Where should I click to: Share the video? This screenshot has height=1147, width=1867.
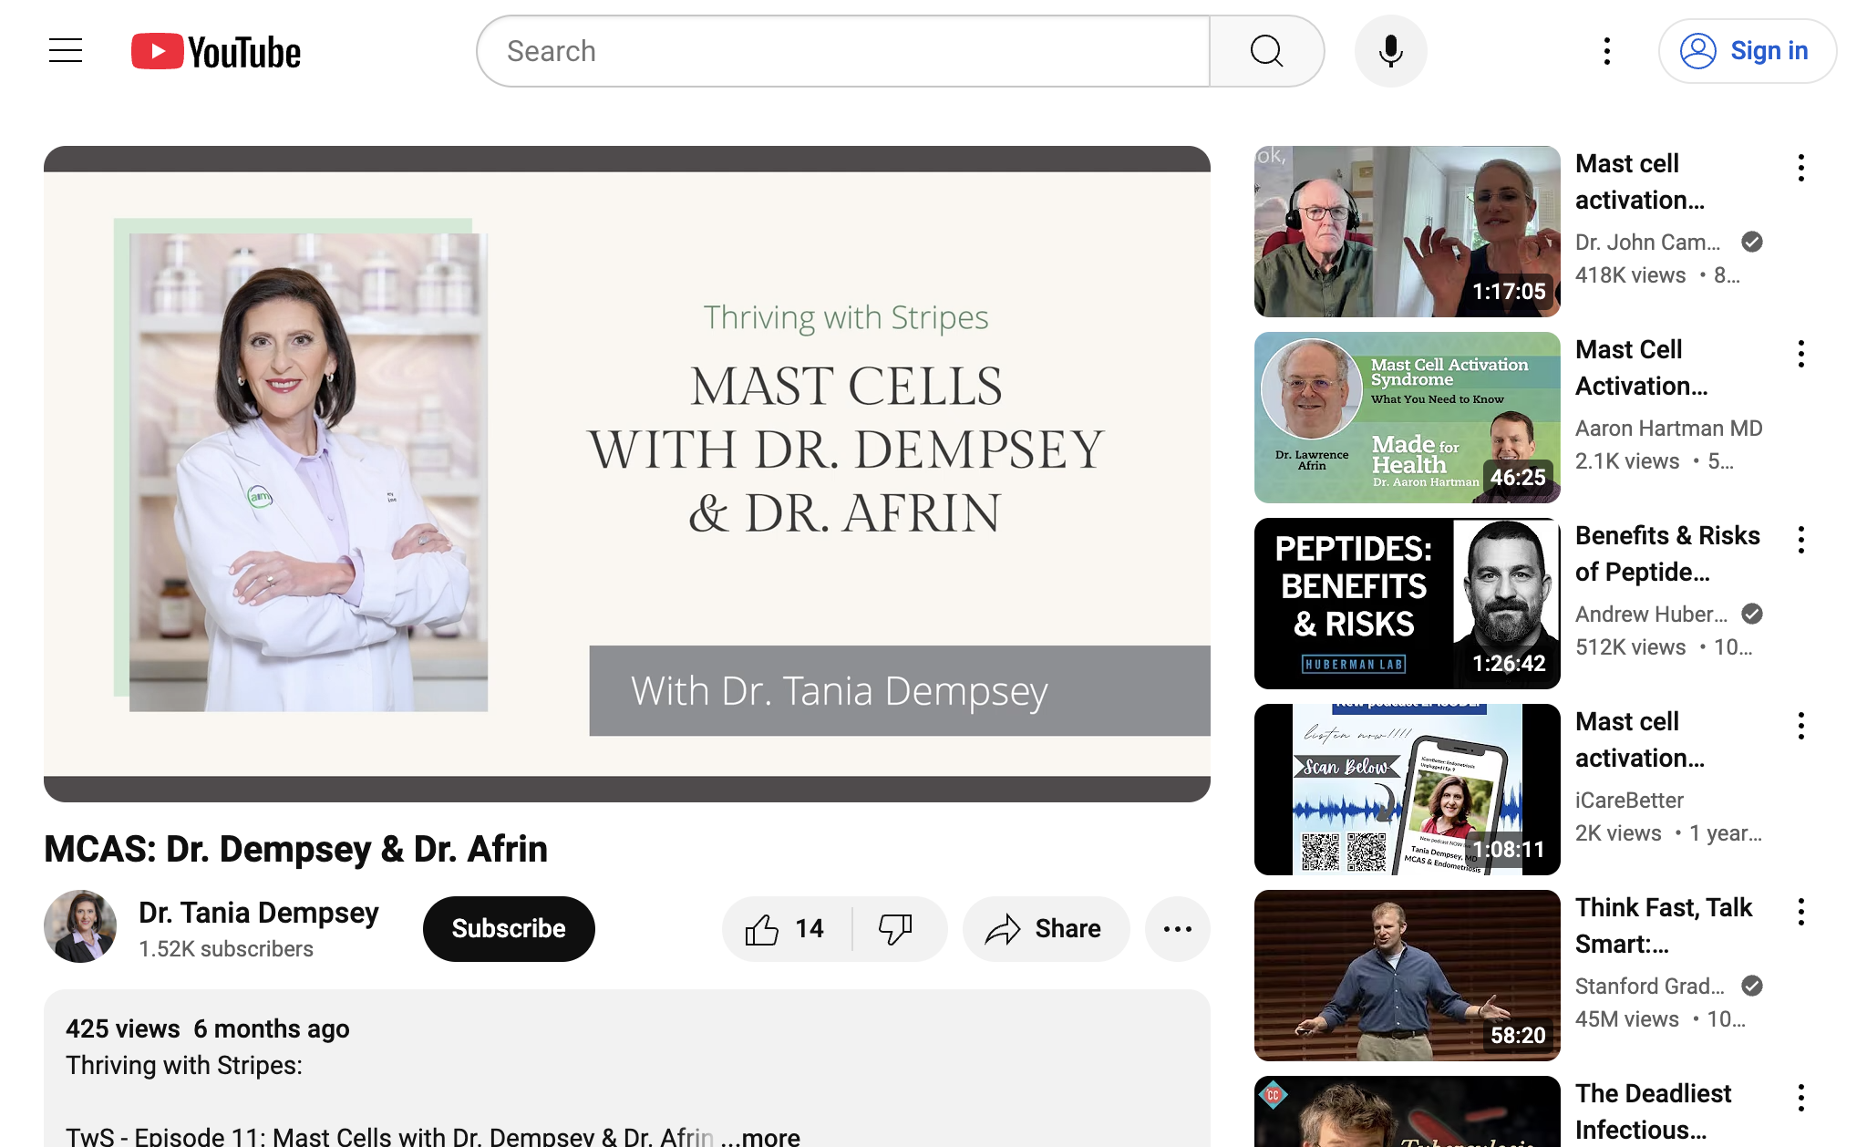pos(1046,929)
